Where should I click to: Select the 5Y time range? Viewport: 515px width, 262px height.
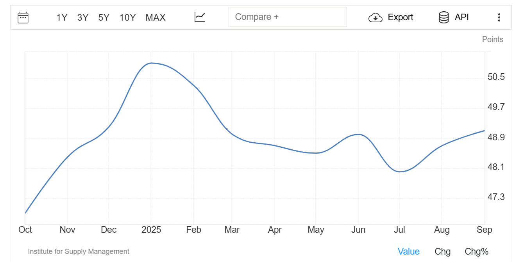point(104,18)
